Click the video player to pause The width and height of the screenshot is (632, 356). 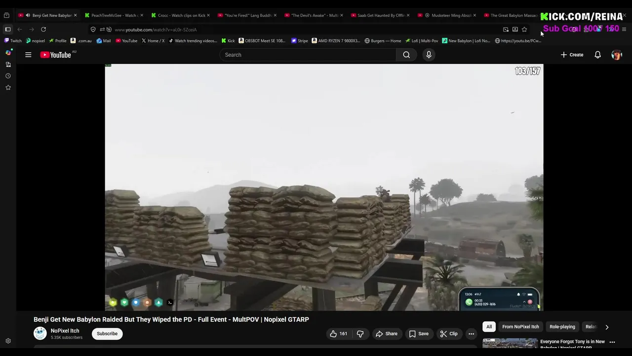click(x=324, y=187)
